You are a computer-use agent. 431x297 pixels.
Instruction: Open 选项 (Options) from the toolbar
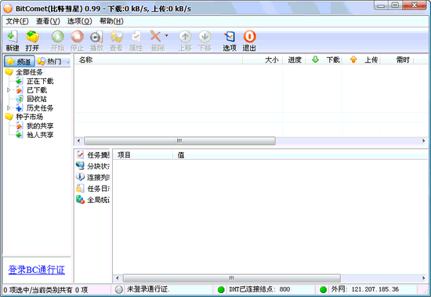pyautogui.click(x=230, y=41)
